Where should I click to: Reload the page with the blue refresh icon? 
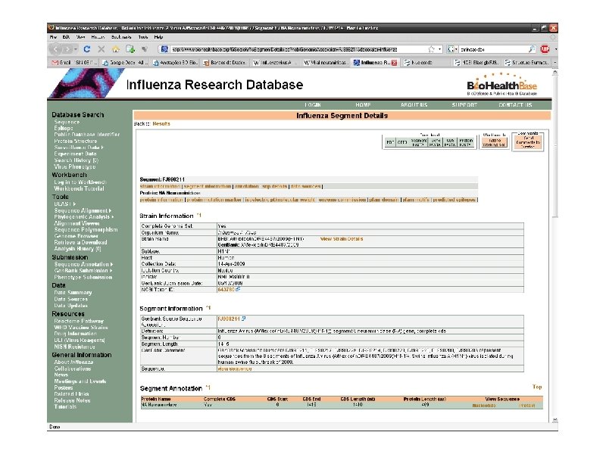(87, 49)
